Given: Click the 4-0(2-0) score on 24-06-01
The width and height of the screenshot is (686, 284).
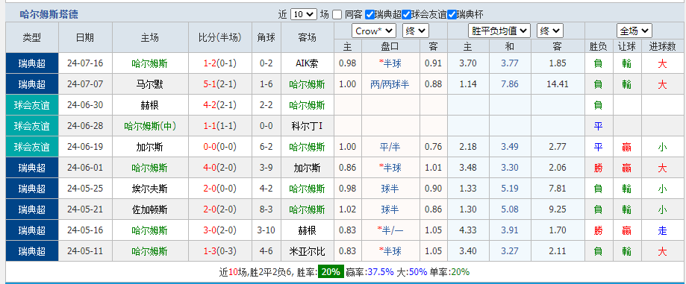Looking at the screenshot, I should click(220, 168).
